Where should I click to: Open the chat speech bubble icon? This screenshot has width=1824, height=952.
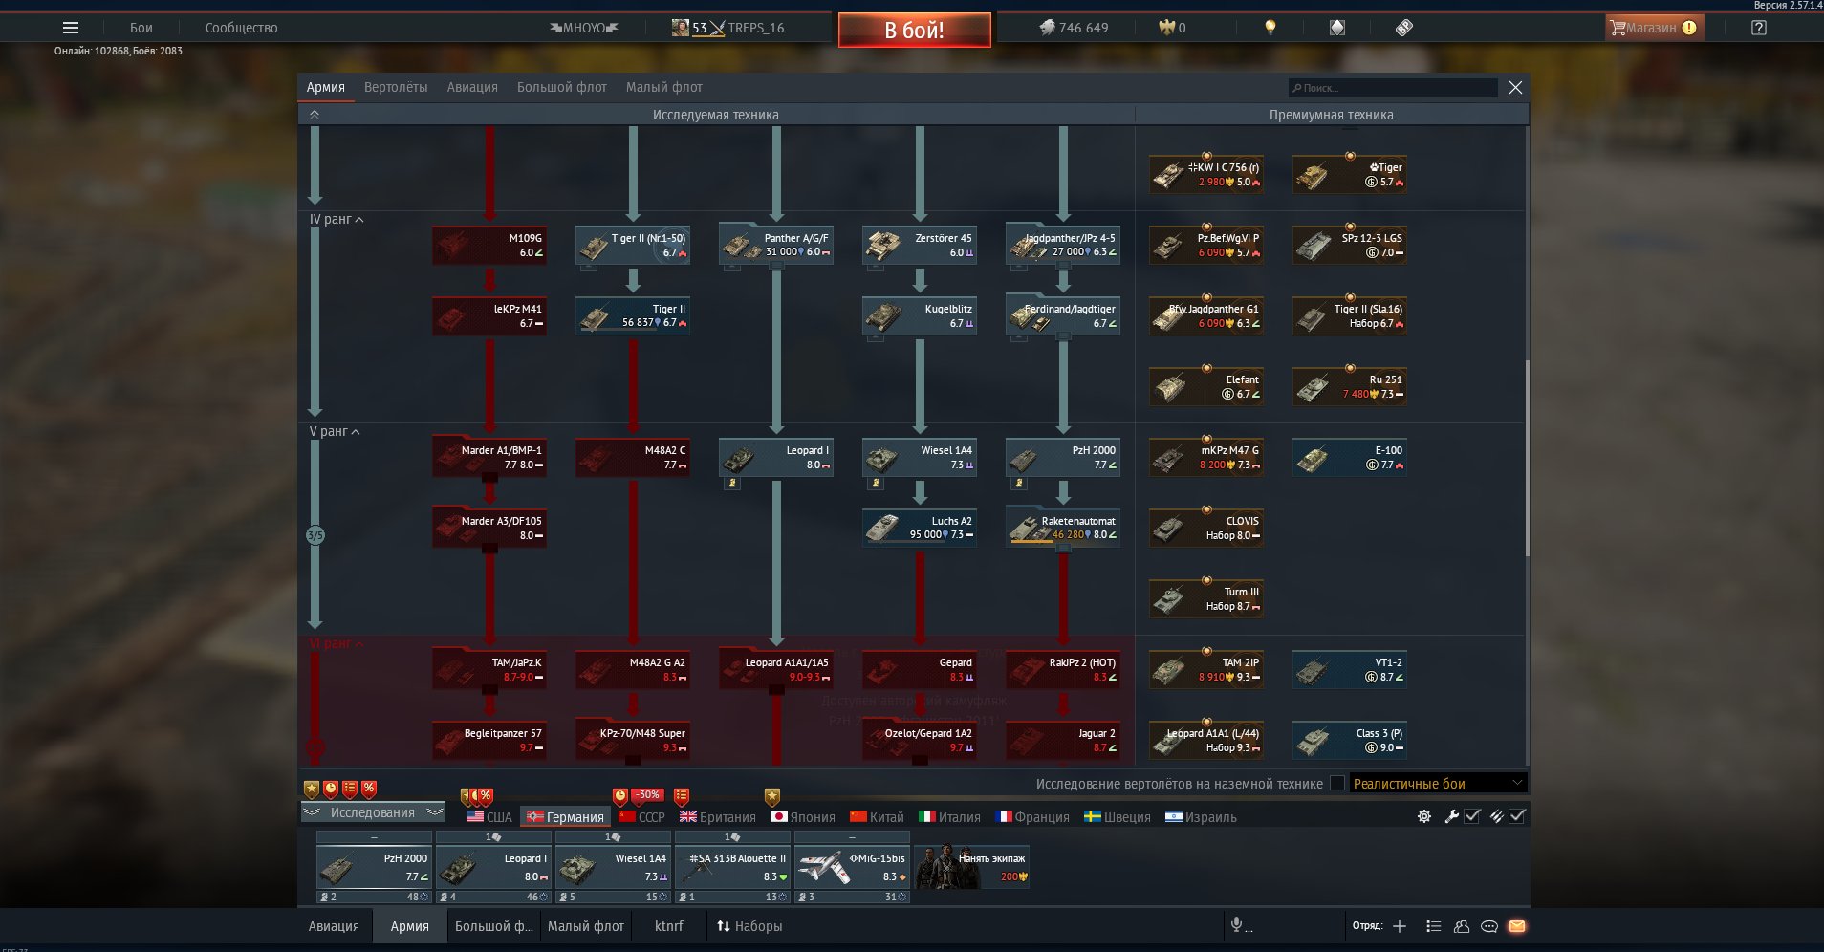(1489, 926)
